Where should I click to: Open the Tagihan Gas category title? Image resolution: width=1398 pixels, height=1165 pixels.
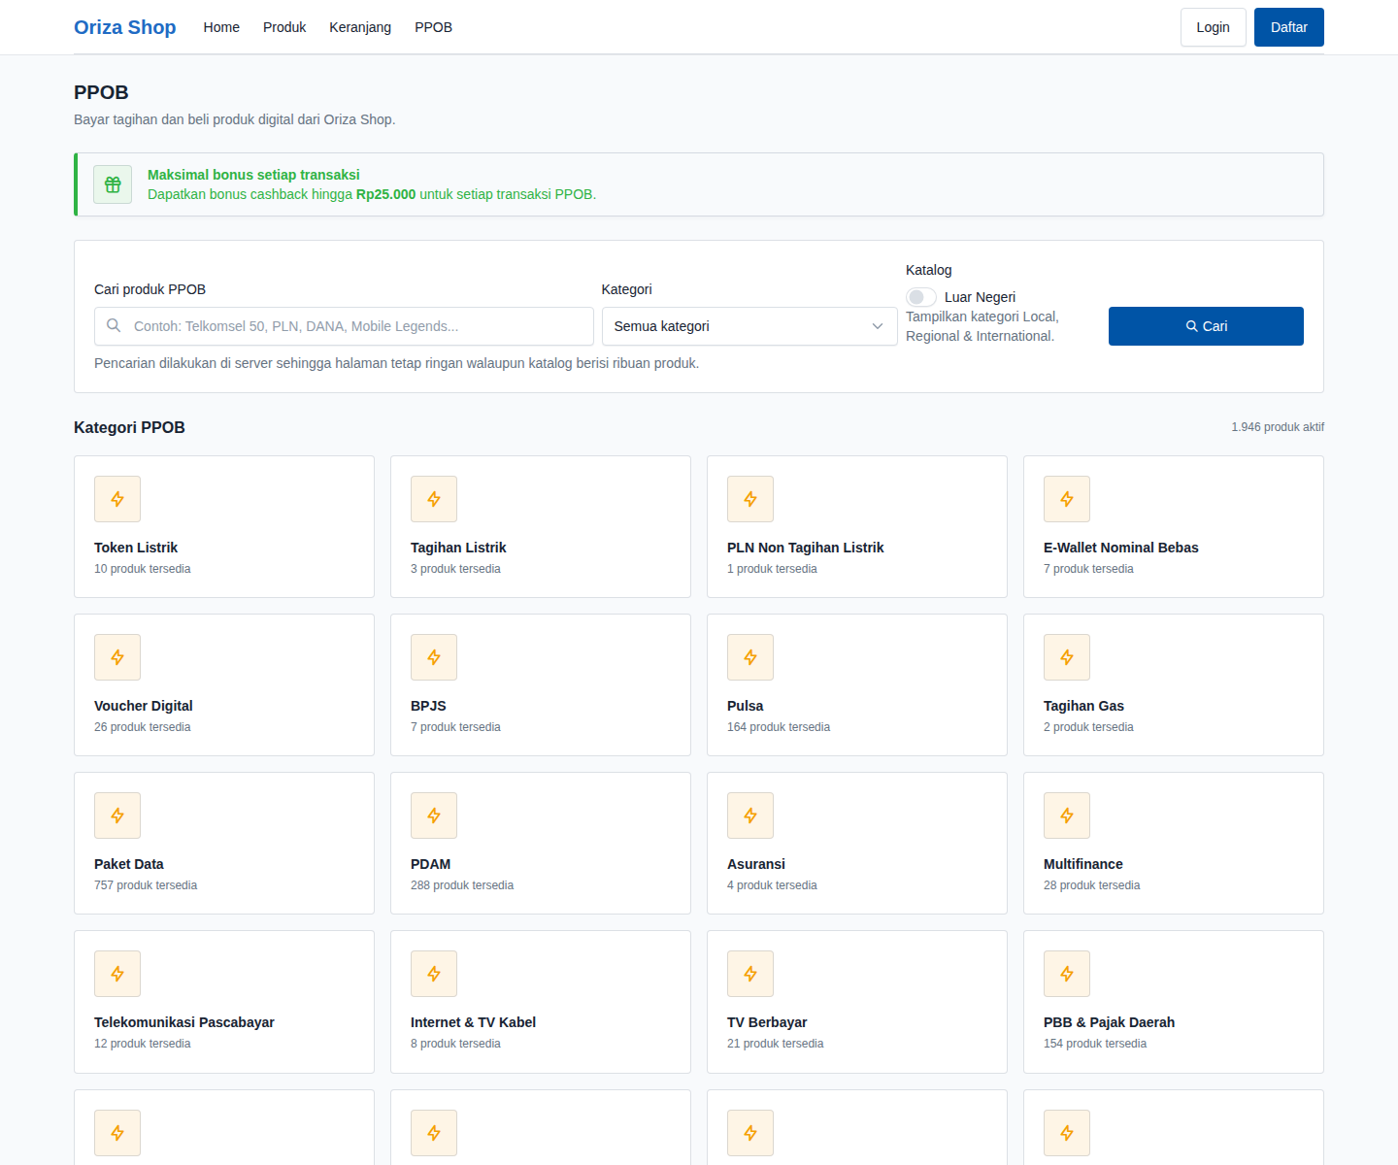tap(1083, 706)
